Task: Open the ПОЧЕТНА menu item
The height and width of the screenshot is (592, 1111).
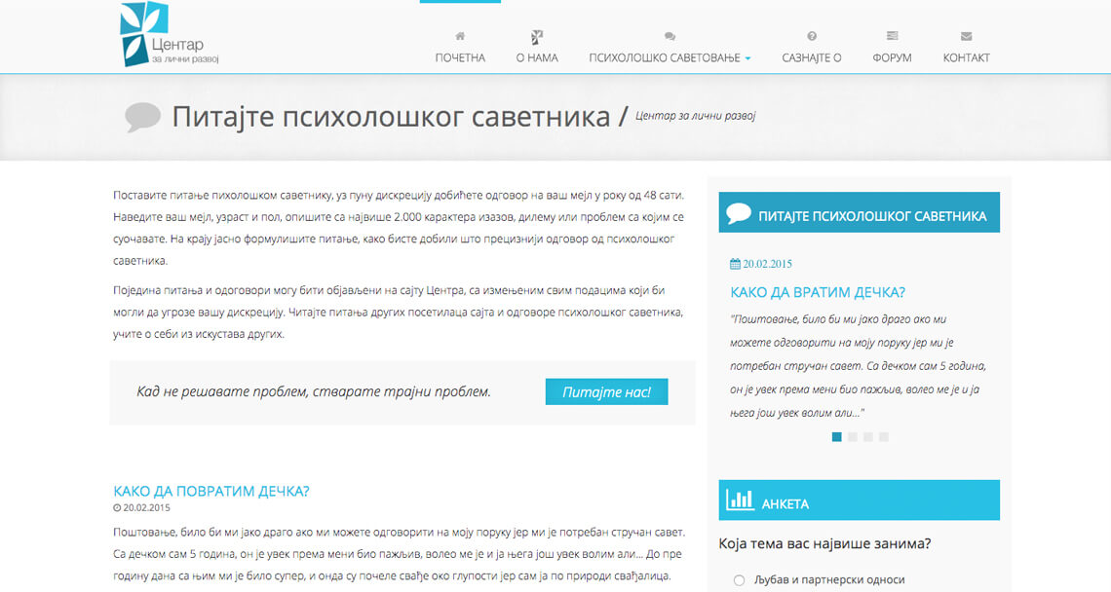Action: tap(460, 58)
